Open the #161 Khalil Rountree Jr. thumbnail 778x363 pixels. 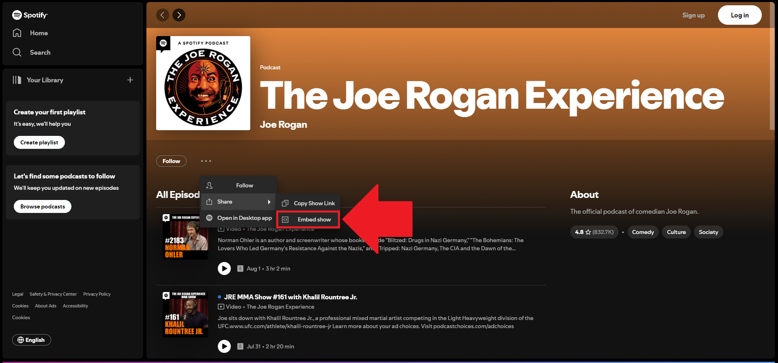pyautogui.click(x=185, y=315)
